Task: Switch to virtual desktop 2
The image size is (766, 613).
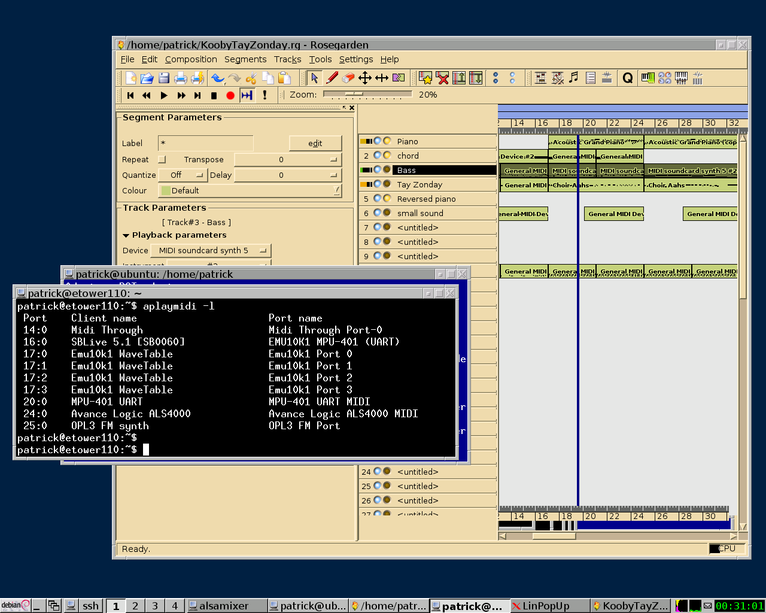Action: [x=135, y=606]
